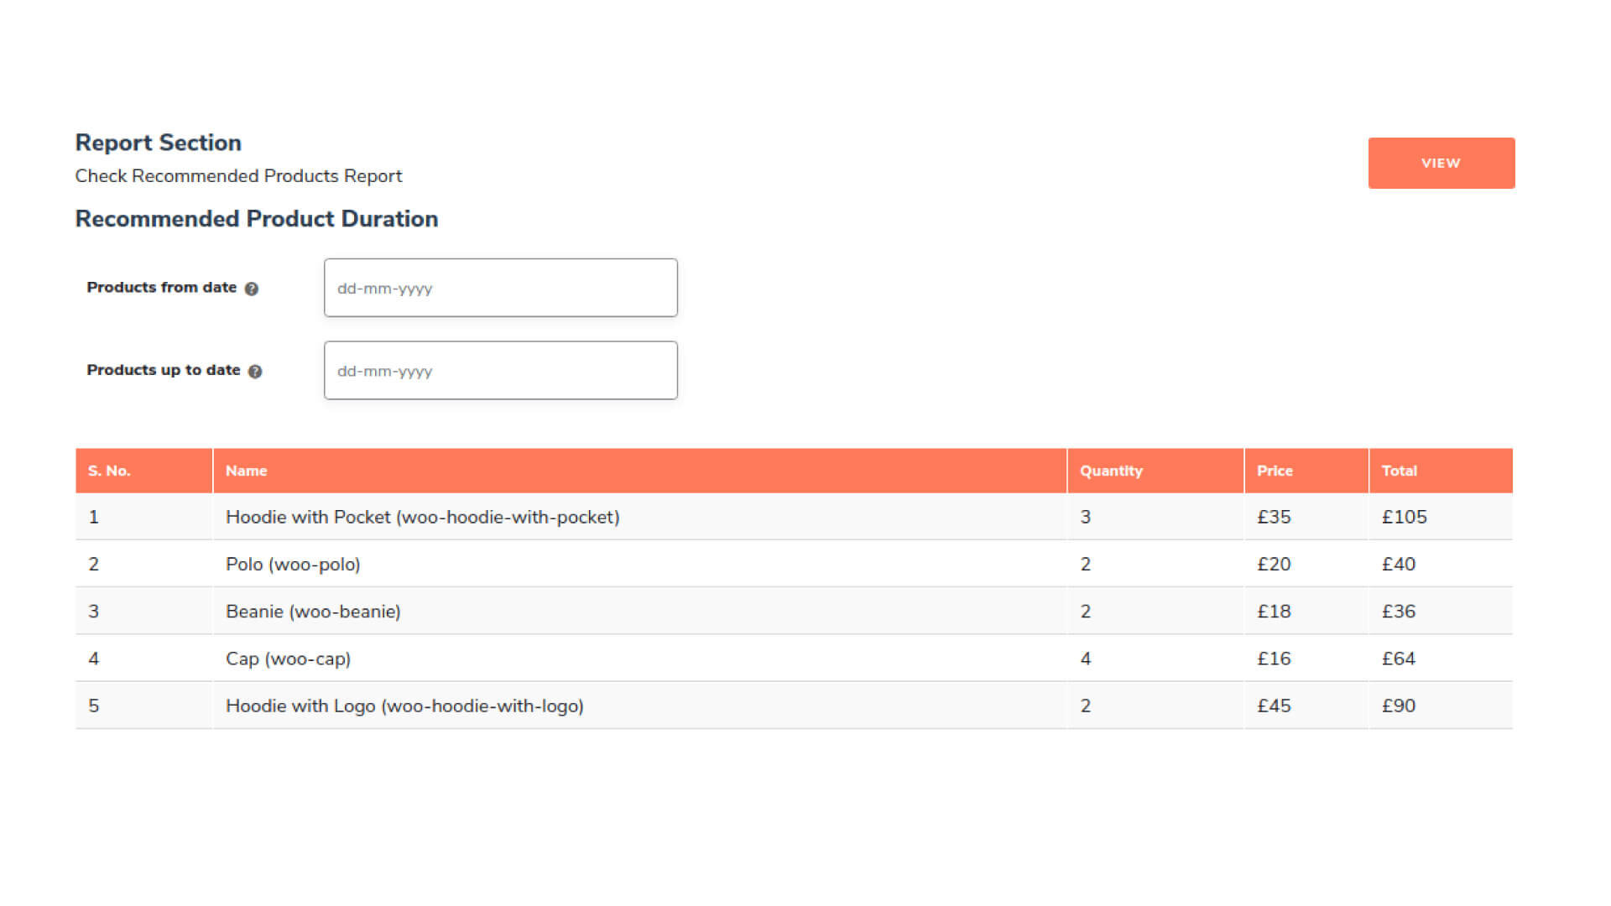Select the Hoodie with Pocket row name

pos(422,517)
